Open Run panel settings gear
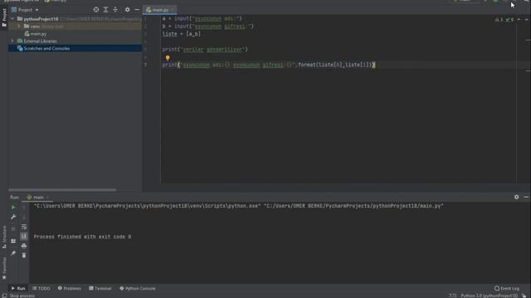 (x=516, y=197)
